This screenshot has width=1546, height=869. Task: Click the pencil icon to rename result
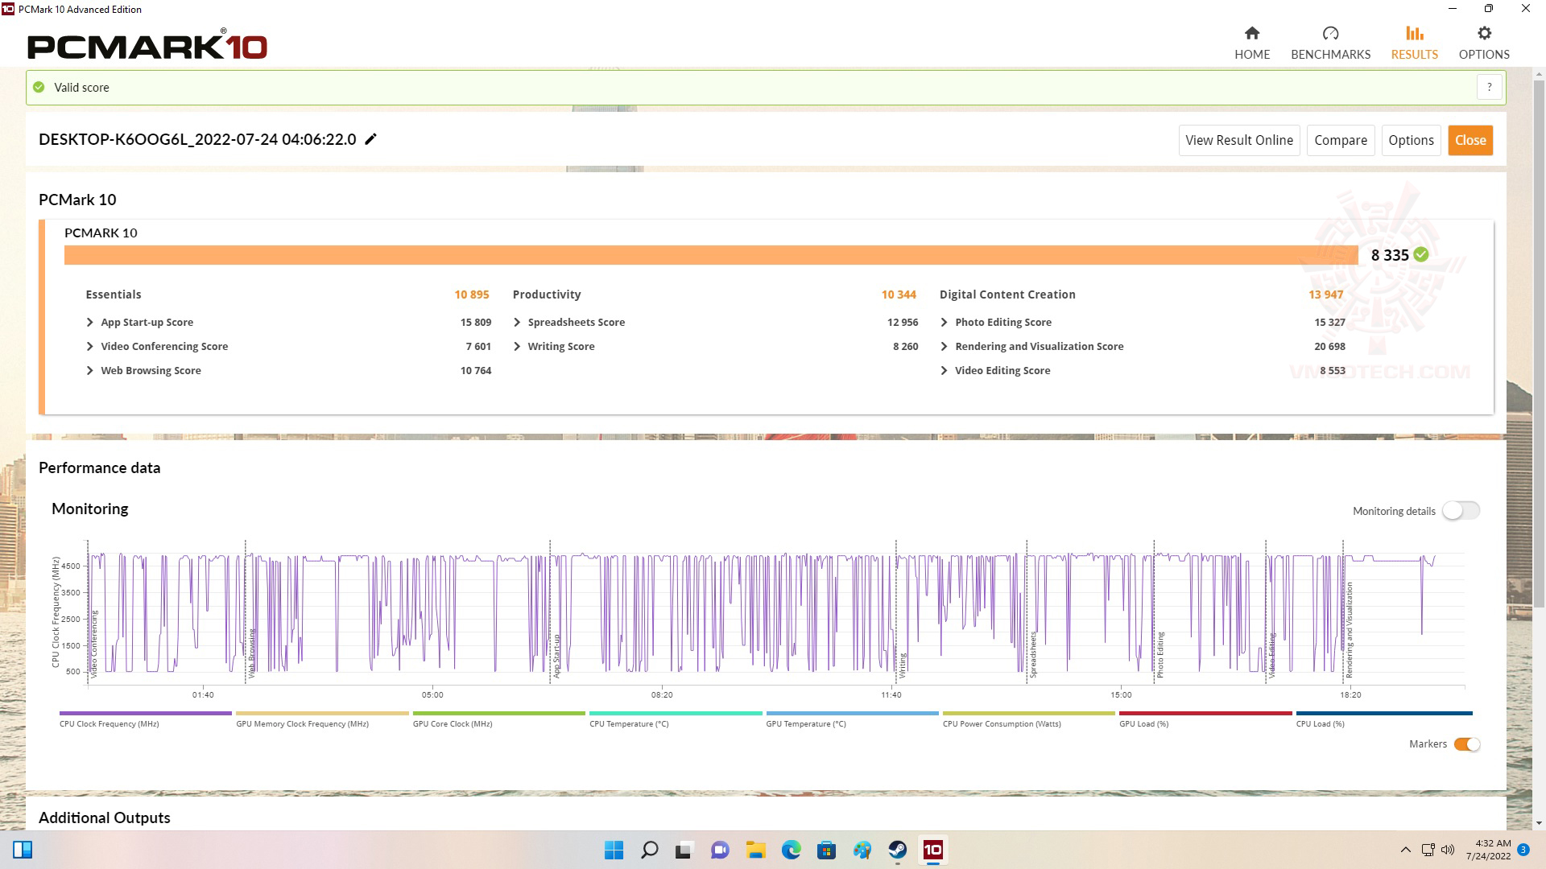[370, 139]
